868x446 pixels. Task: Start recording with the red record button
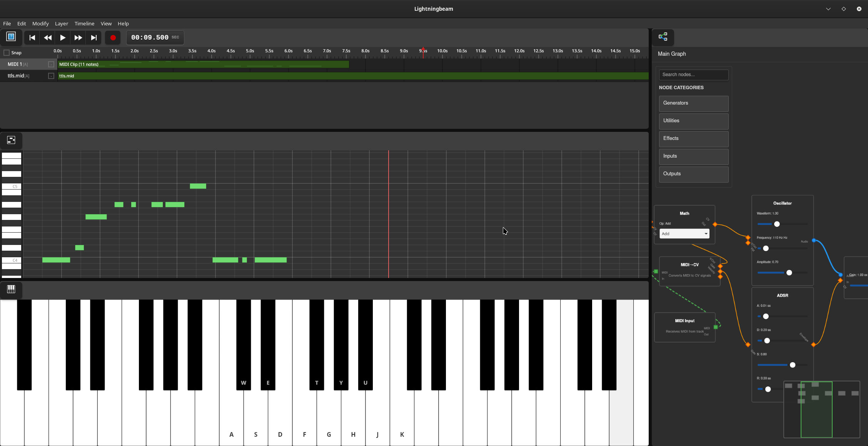113,37
